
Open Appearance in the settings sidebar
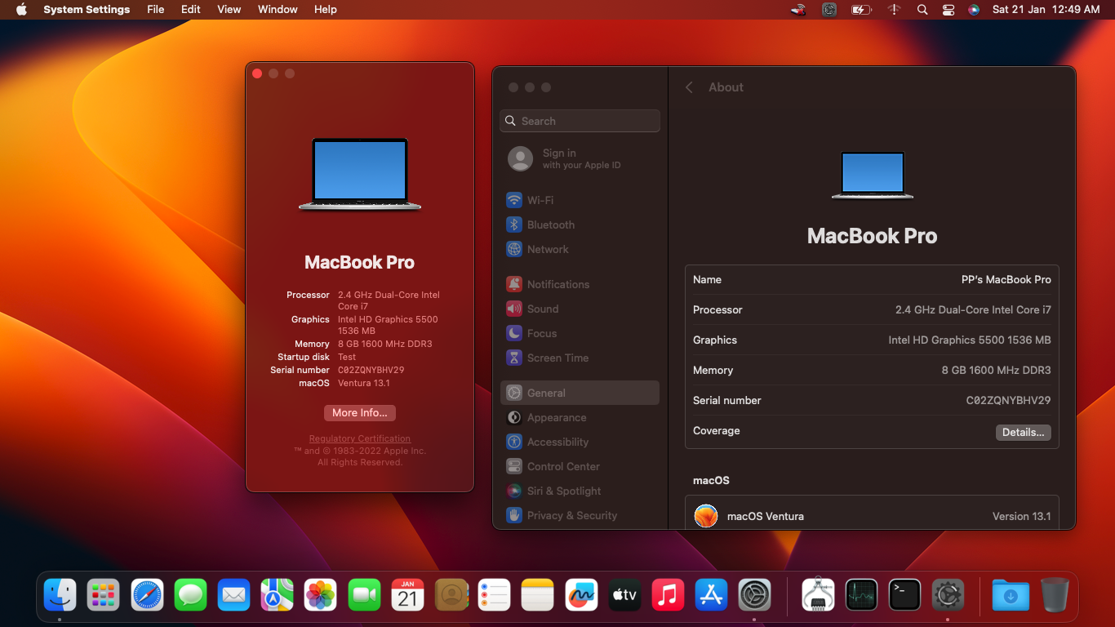580,417
